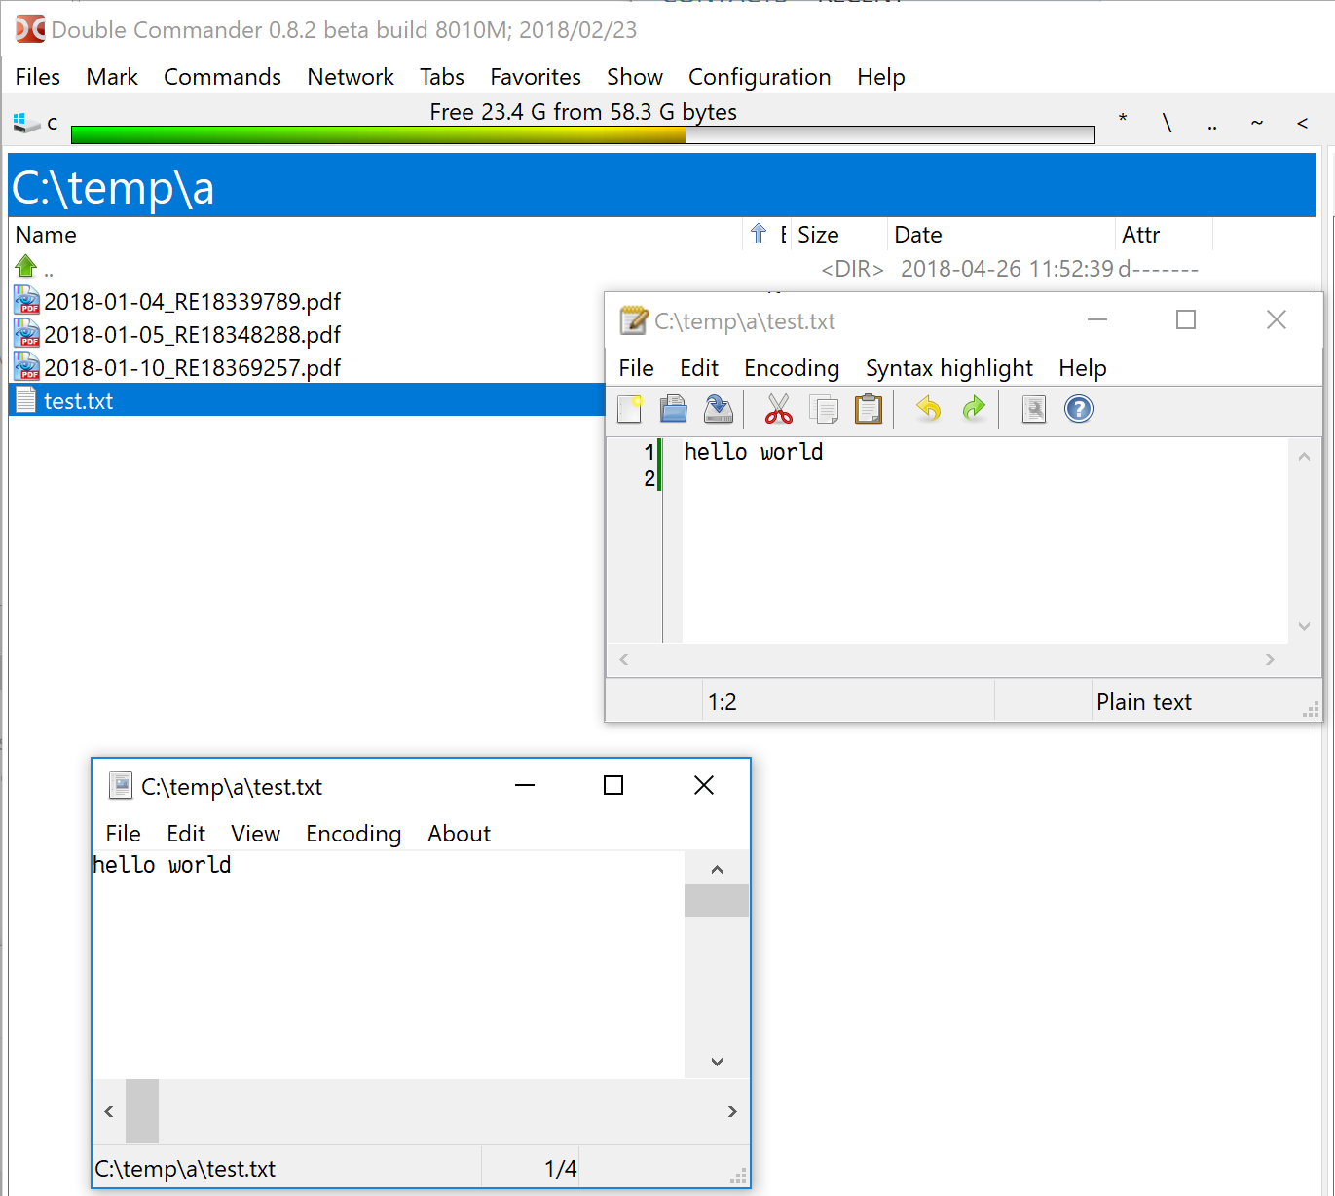
Task: Click the root directory backslash button
Action: coord(1167,124)
